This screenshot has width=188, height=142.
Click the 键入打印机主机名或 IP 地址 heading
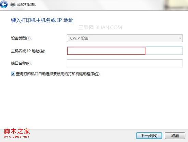pos(42,20)
